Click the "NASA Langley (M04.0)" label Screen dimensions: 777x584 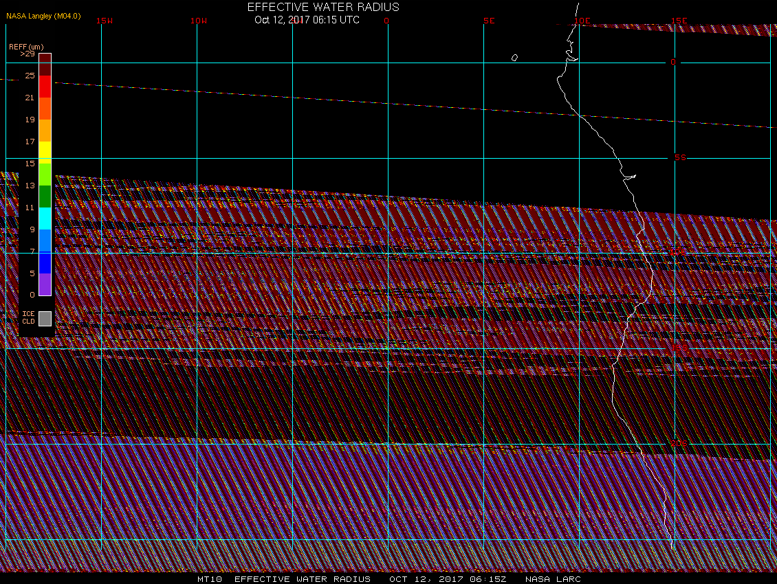pos(43,16)
